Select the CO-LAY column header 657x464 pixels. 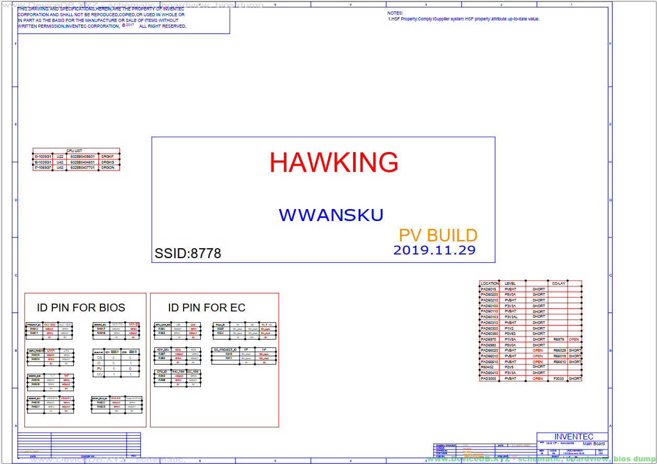559,284
